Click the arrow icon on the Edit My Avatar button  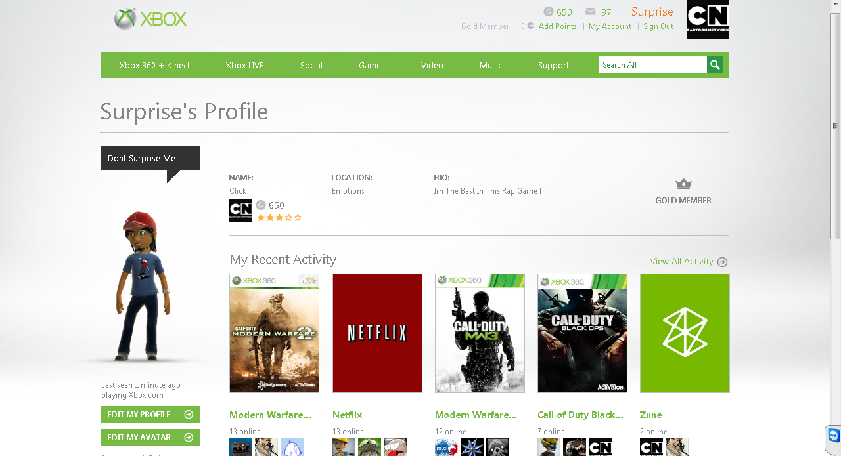189,438
